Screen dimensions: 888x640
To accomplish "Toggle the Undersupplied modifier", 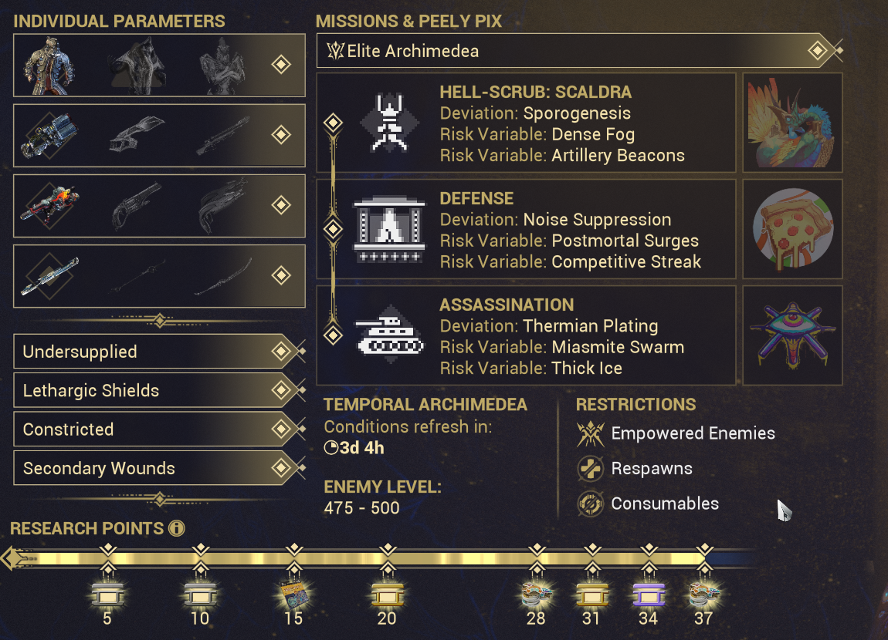I will [x=160, y=352].
